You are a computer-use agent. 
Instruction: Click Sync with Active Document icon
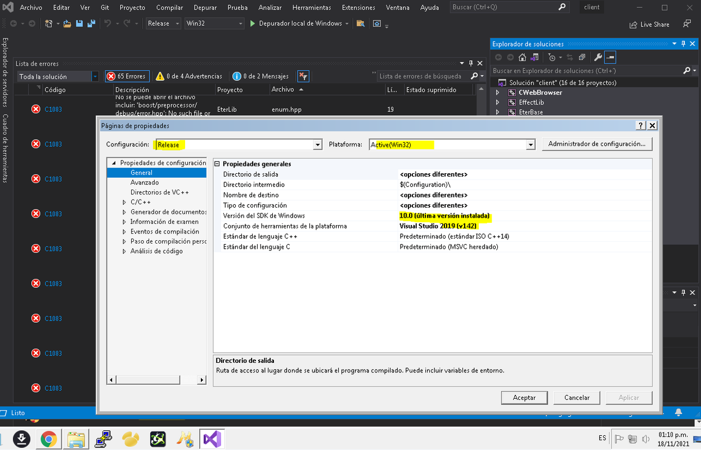pos(570,57)
